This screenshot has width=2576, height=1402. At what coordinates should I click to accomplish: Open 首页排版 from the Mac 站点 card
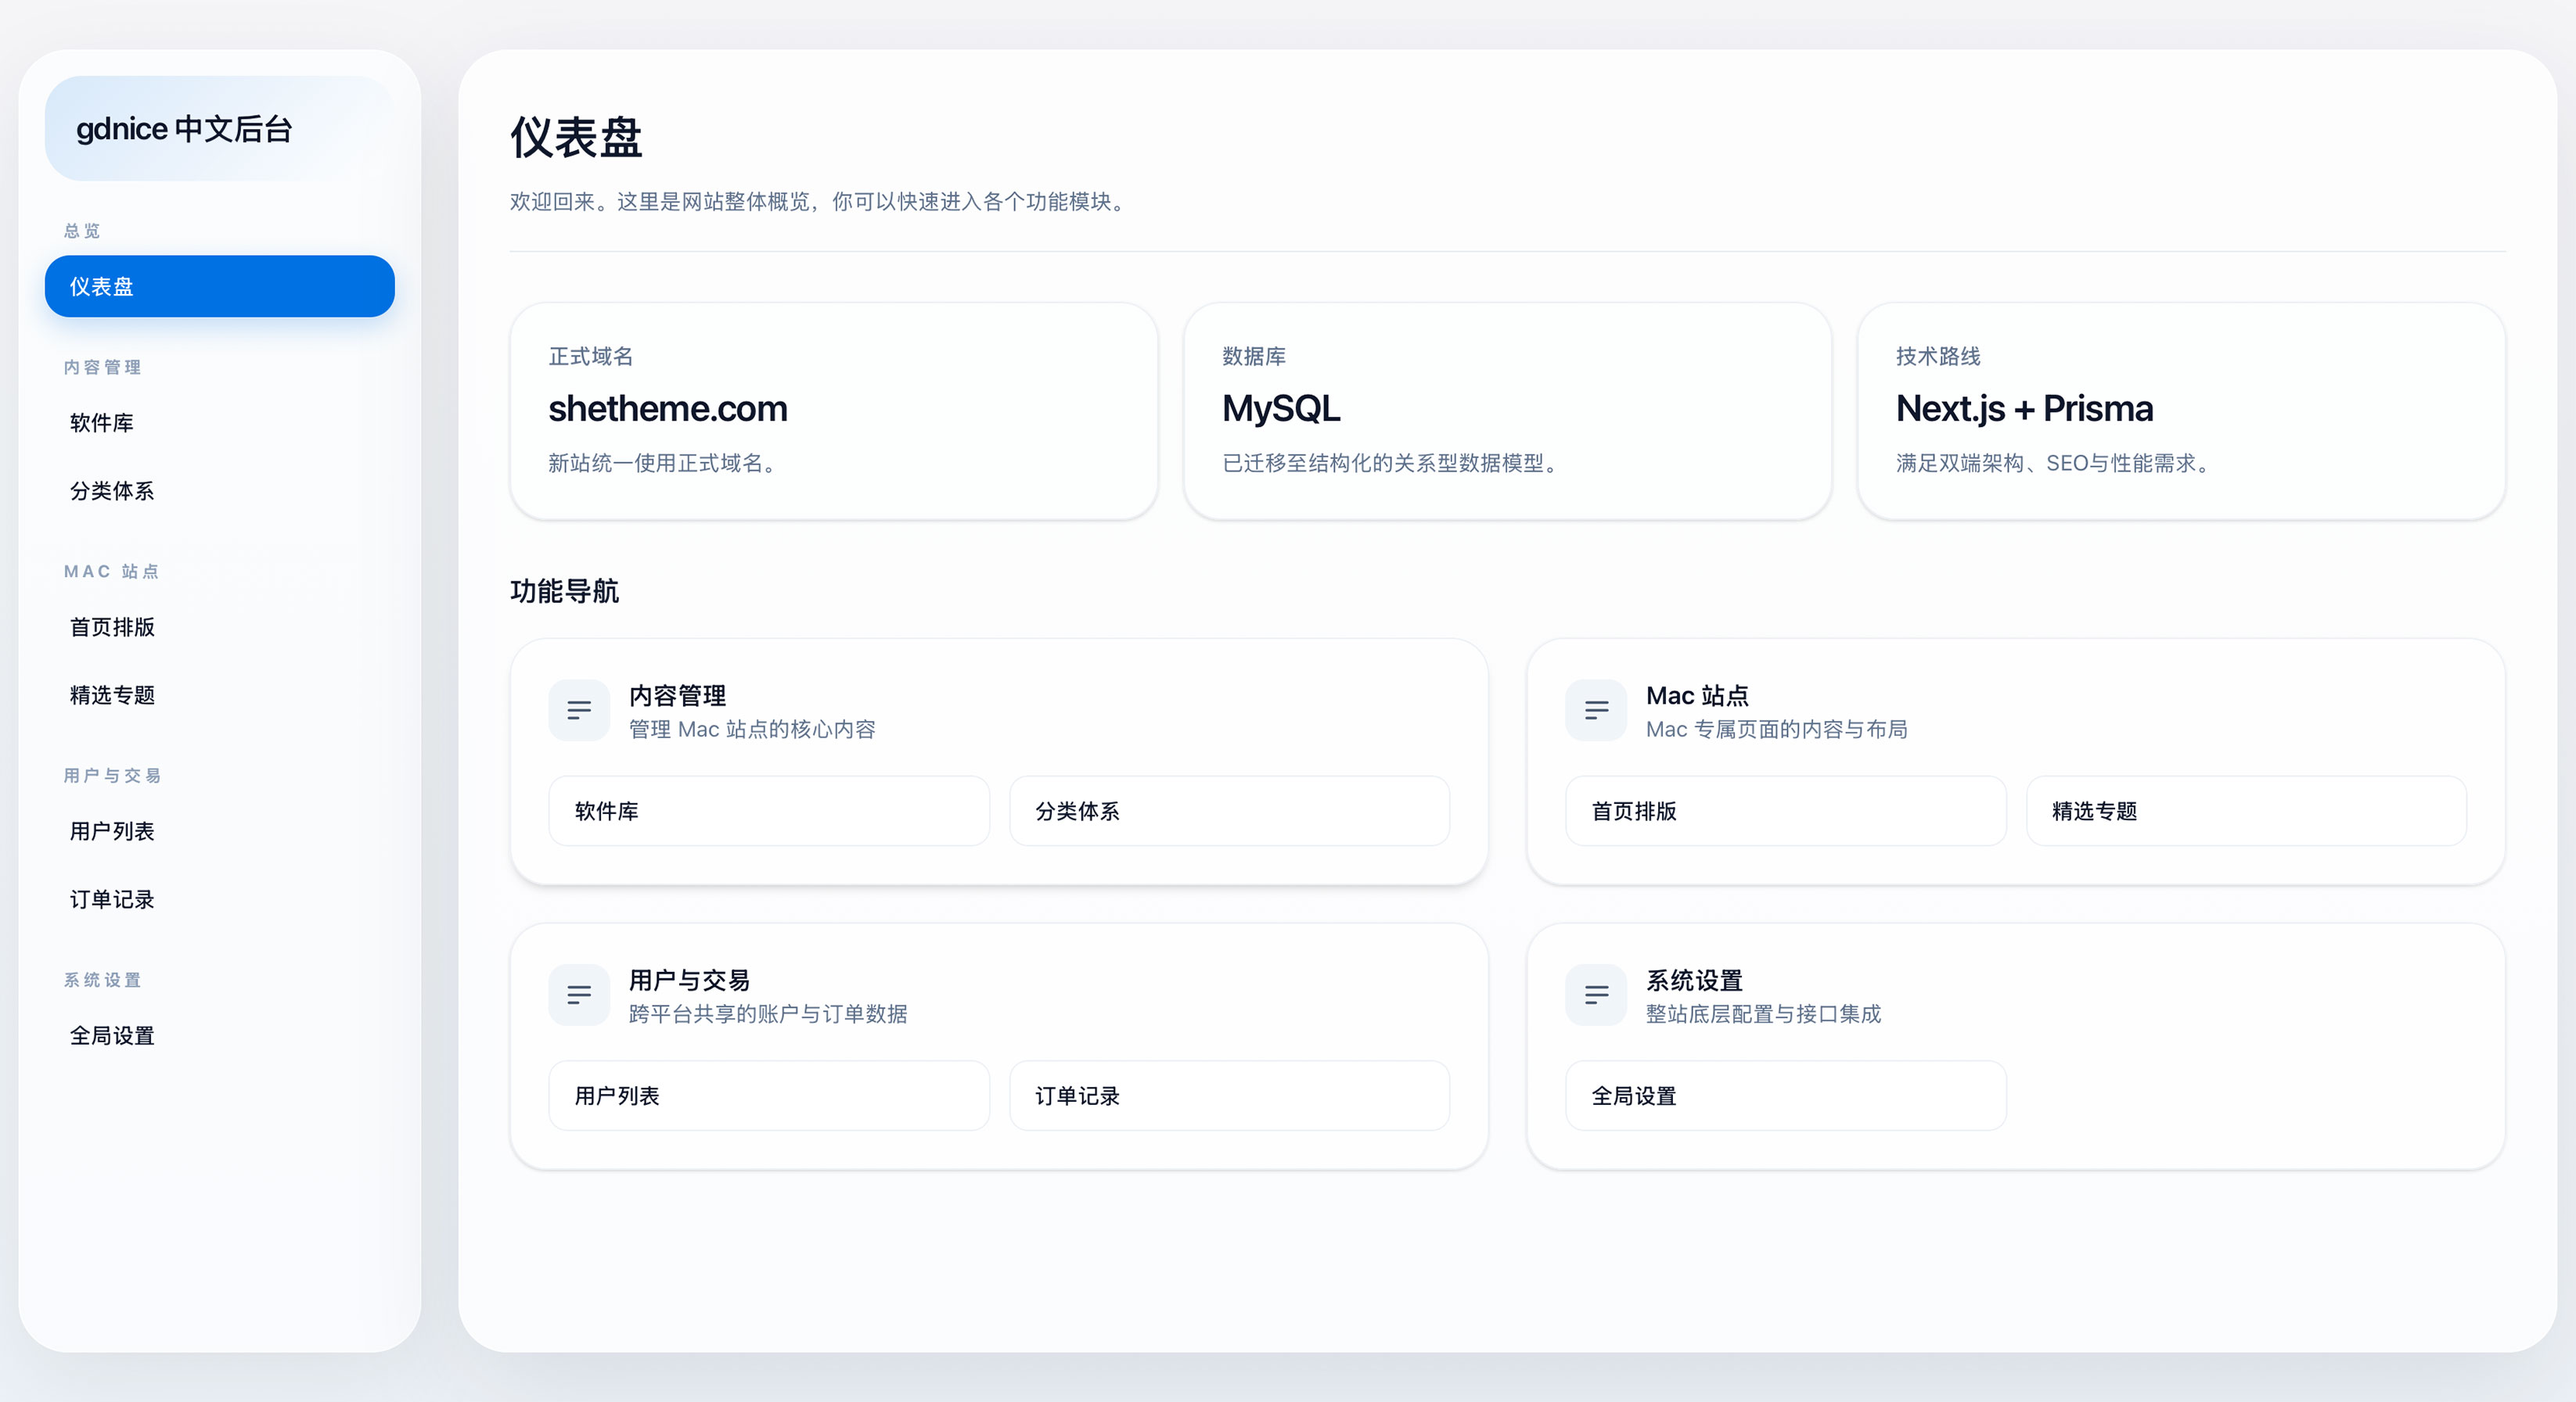coord(1786,812)
